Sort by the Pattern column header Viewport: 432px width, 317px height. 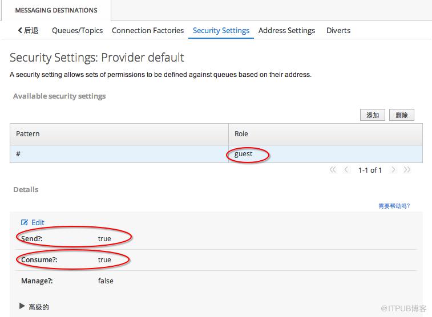119,134
